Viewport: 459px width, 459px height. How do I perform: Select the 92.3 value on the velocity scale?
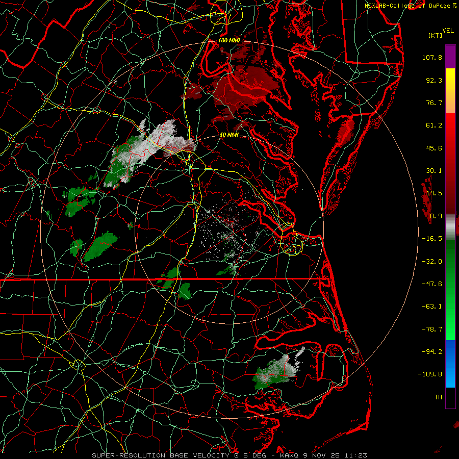pos(434,80)
